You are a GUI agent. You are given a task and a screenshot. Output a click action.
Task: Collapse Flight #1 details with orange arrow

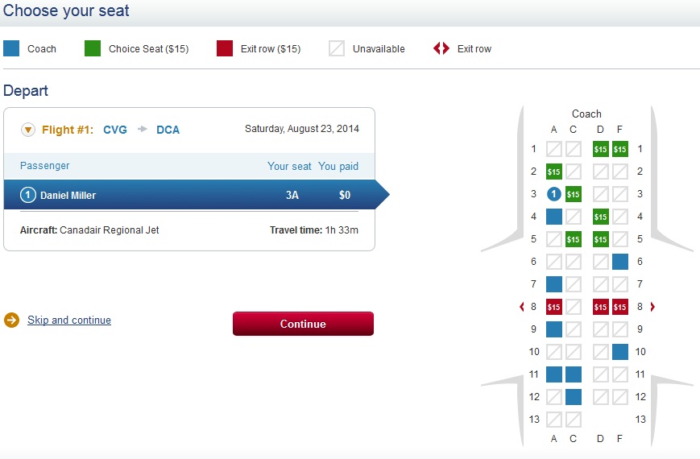point(28,130)
